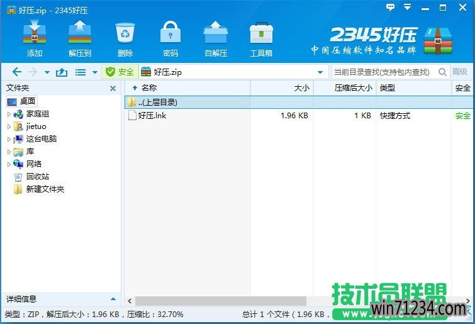This screenshot has width=475, height=324.
Task: Sort by the 类型 column header
Action: click(414, 88)
